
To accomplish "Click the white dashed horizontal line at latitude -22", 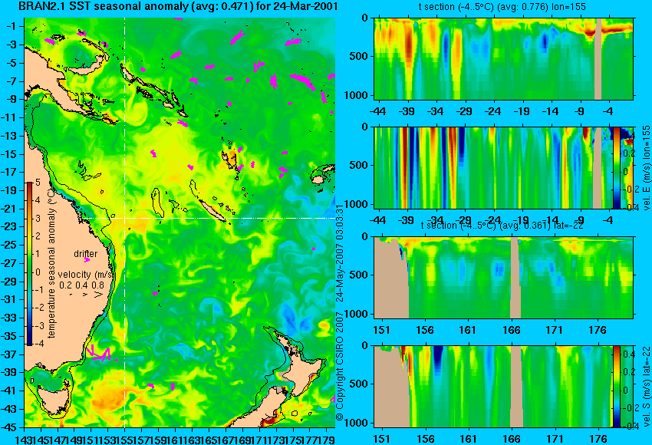I will 208,218.
